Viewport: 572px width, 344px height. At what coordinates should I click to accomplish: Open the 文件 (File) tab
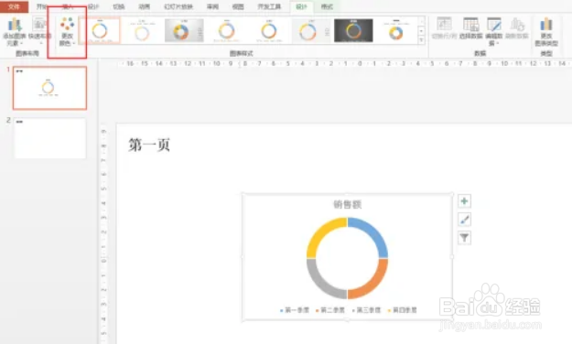(x=14, y=6)
